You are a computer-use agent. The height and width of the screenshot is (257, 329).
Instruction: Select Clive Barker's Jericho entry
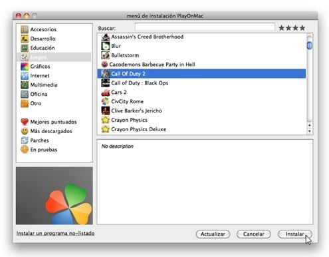[201, 111]
